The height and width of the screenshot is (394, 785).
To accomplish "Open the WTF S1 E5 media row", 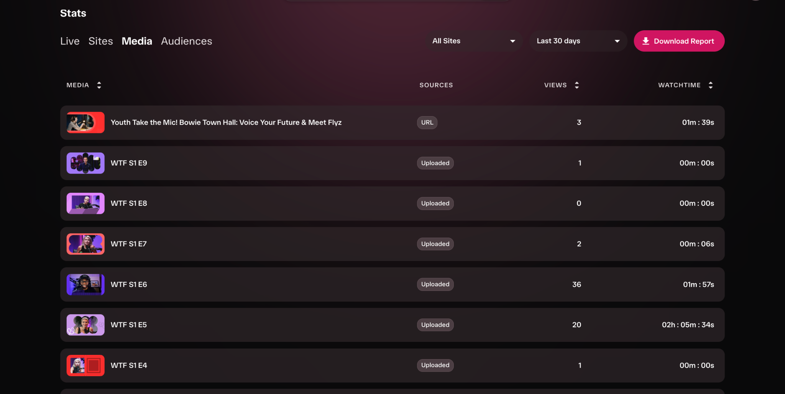I will pos(392,325).
